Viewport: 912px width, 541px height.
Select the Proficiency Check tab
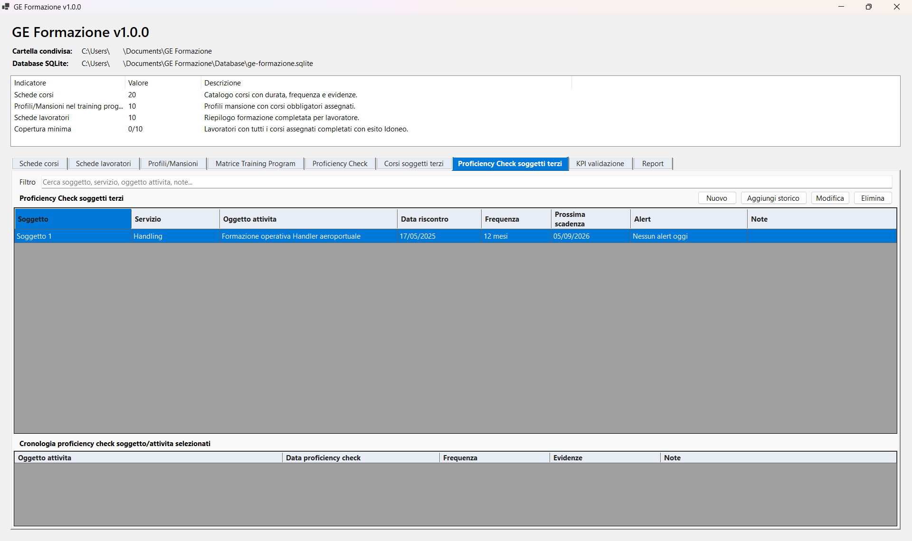pos(340,164)
